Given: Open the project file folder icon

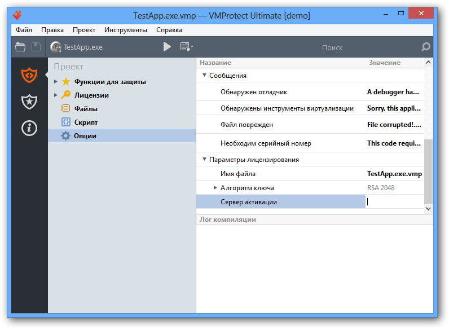Looking at the screenshot, I should click(x=20, y=47).
